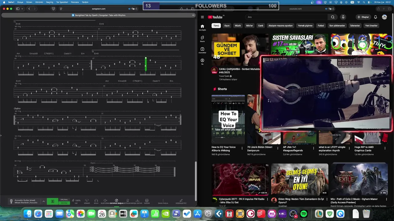
Task: Pause playback in Songsterr player
Action: tap(53, 201)
